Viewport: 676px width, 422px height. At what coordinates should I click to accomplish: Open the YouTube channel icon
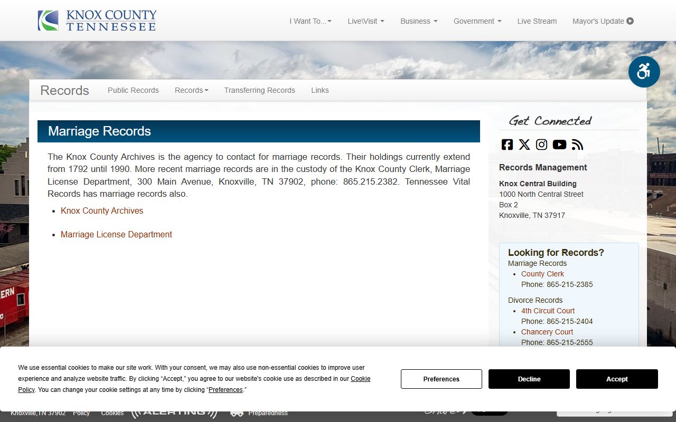tap(559, 145)
